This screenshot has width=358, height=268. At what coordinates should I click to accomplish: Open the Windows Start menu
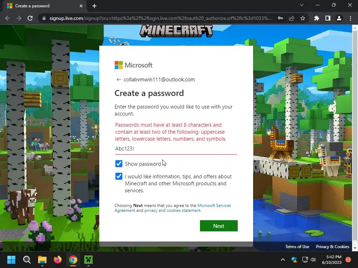point(11,260)
